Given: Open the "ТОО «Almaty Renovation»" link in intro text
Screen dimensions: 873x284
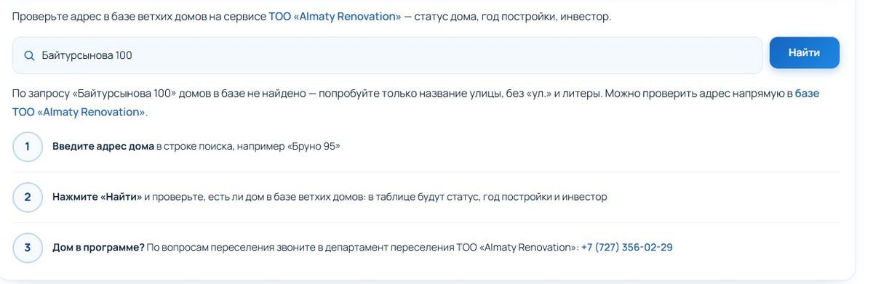Looking at the screenshot, I should point(335,16).
